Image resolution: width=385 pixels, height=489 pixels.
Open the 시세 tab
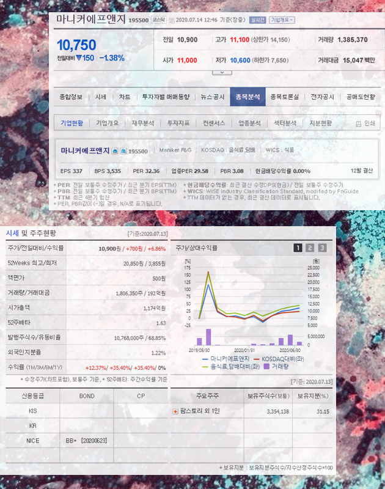point(100,97)
